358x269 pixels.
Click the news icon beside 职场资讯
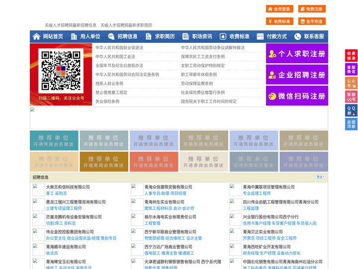[185, 36]
